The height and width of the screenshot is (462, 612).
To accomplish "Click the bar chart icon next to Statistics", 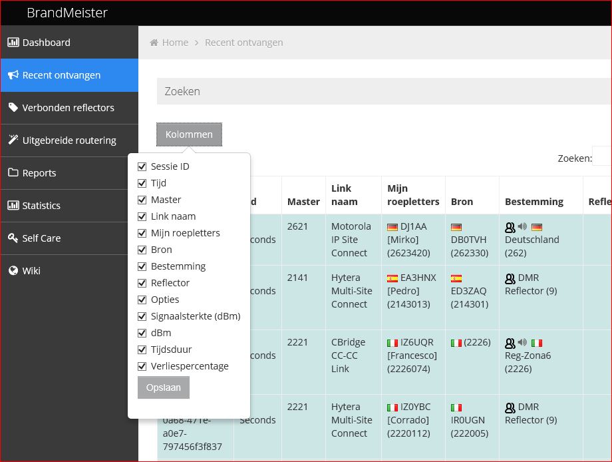I will tap(13, 205).
